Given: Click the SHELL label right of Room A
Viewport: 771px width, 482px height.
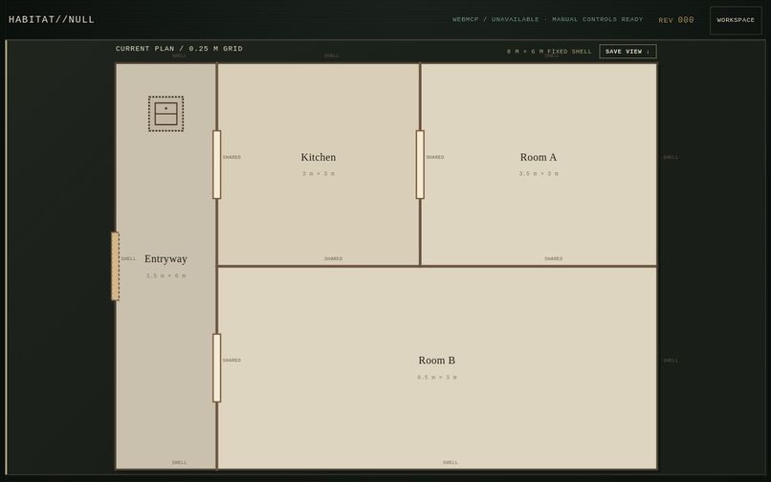Looking at the screenshot, I should pos(671,158).
